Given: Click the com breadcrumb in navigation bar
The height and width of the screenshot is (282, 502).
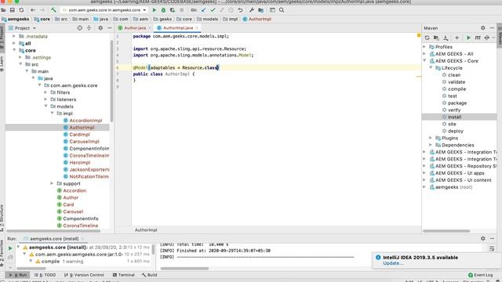Looking at the screenshot, I should [124, 19].
